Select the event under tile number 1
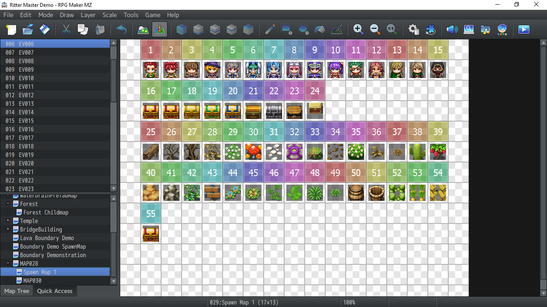547x307 pixels. point(151,70)
